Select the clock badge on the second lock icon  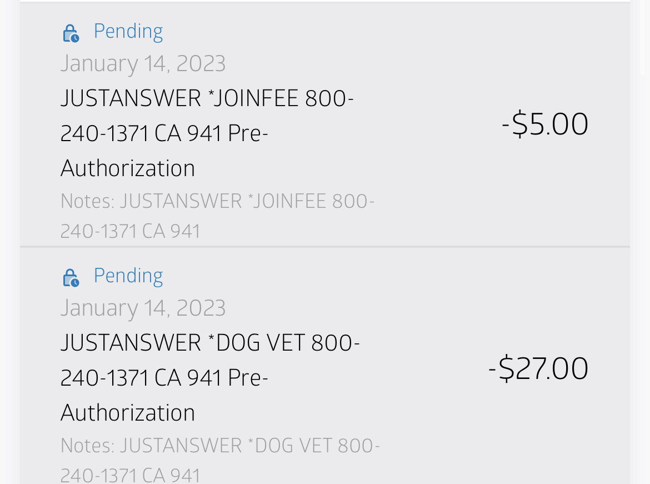tap(75, 282)
